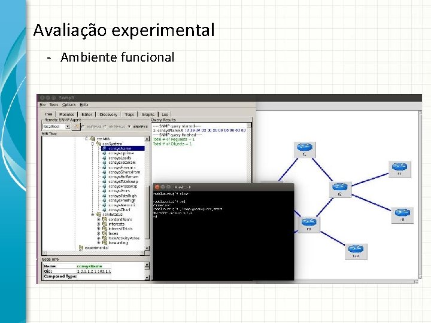431x323 pixels.
Task: Collapse the ccnMIB tree node
Action: coord(87,139)
